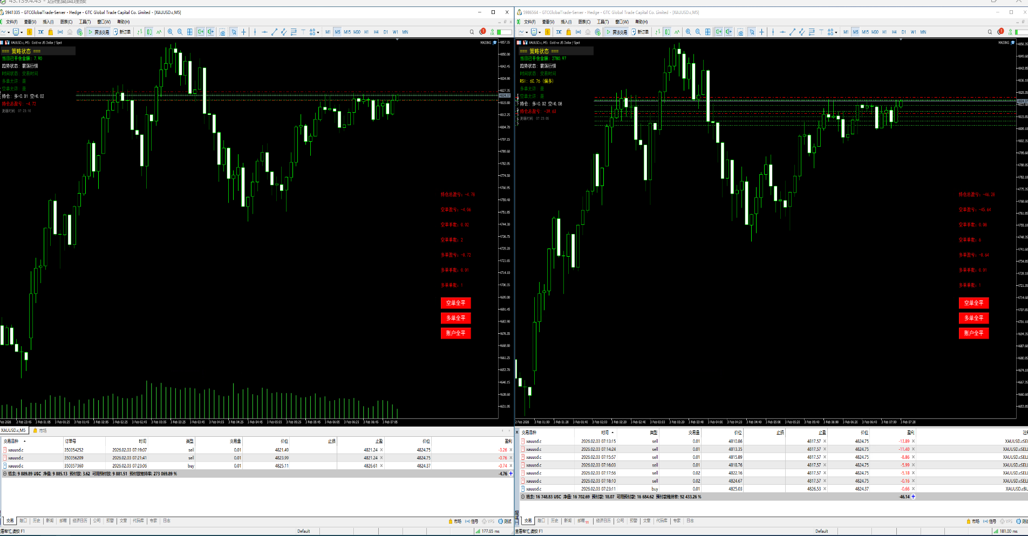Expand objects shapes dropdown in right toolbar
The height and width of the screenshot is (536, 1028).
[x=836, y=32]
